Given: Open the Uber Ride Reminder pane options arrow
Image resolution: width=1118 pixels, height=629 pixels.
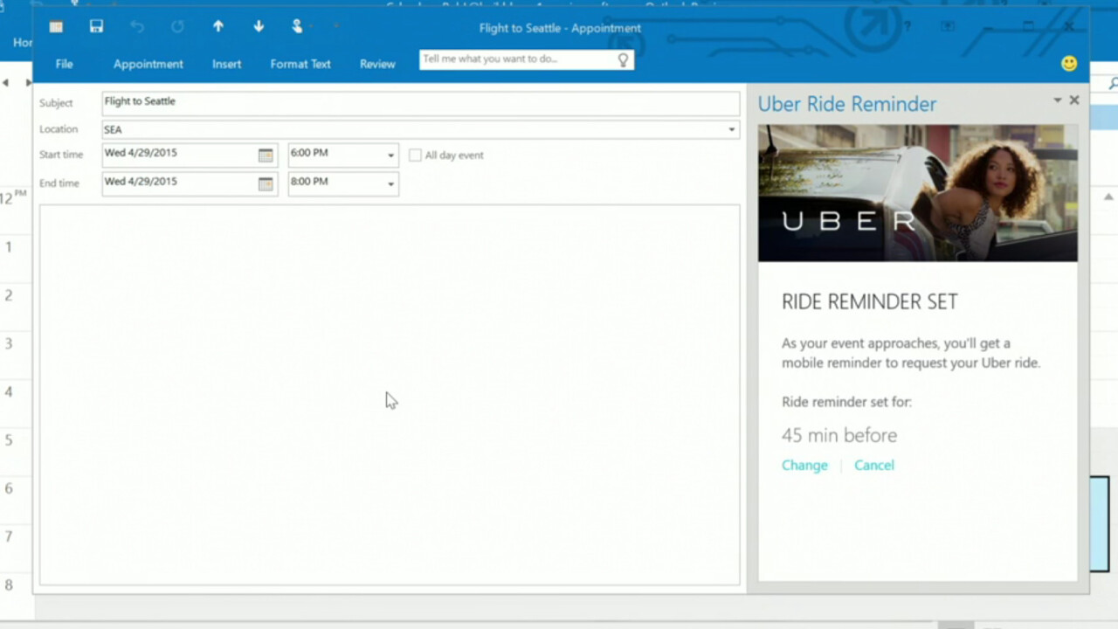Looking at the screenshot, I should pyautogui.click(x=1057, y=100).
